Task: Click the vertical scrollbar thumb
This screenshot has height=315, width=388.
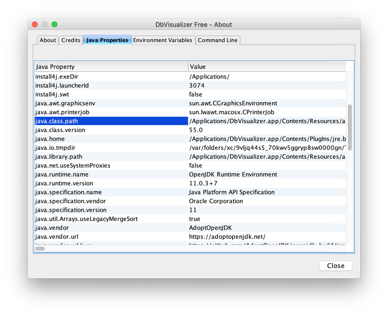Action: click(350, 127)
